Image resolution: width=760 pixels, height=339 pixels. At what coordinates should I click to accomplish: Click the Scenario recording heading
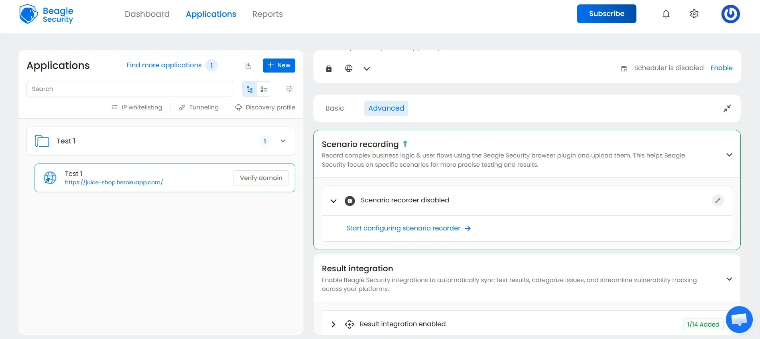pos(360,144)
